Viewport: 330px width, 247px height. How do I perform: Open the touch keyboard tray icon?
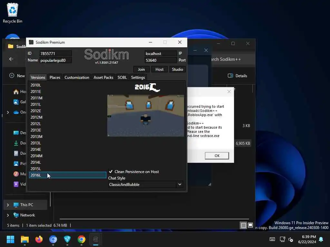(272, 239)
